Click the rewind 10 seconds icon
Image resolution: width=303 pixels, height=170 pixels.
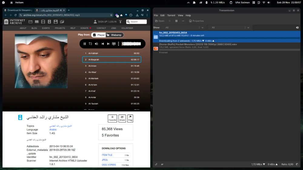point(90,44)
